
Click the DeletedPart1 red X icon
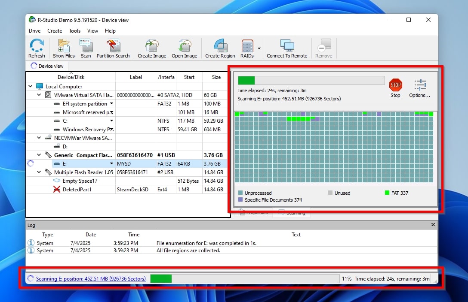[57, 189]
